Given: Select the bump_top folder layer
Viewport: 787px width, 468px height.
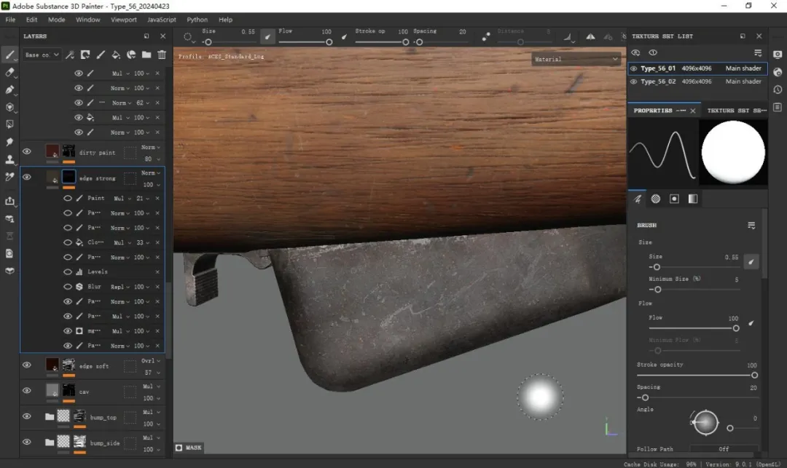Looking at the screenshot, I should click(x=103, y=418).
